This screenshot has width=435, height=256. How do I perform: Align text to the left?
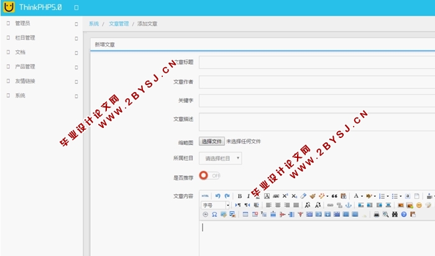coord(268,205)
